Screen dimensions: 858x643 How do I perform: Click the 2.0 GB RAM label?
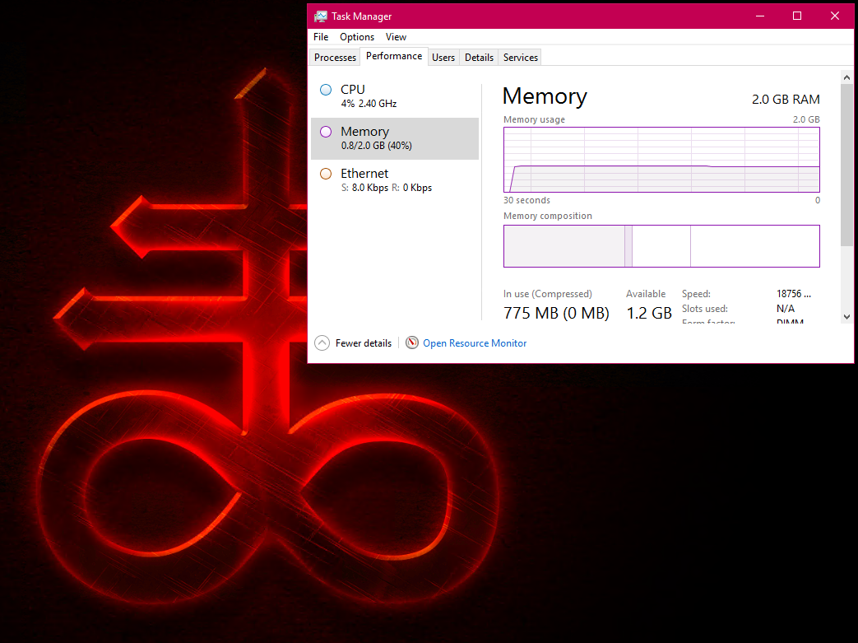coord(786,99)
